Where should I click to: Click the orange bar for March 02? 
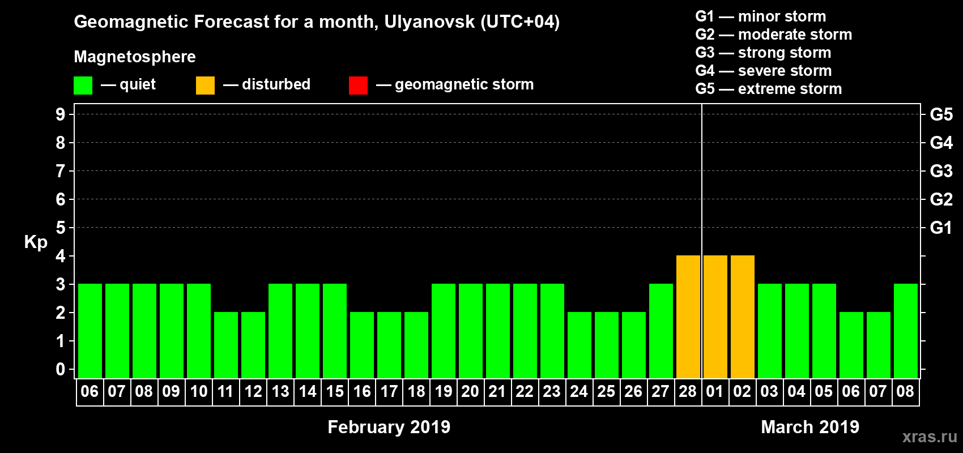click(x=743, y=317)
